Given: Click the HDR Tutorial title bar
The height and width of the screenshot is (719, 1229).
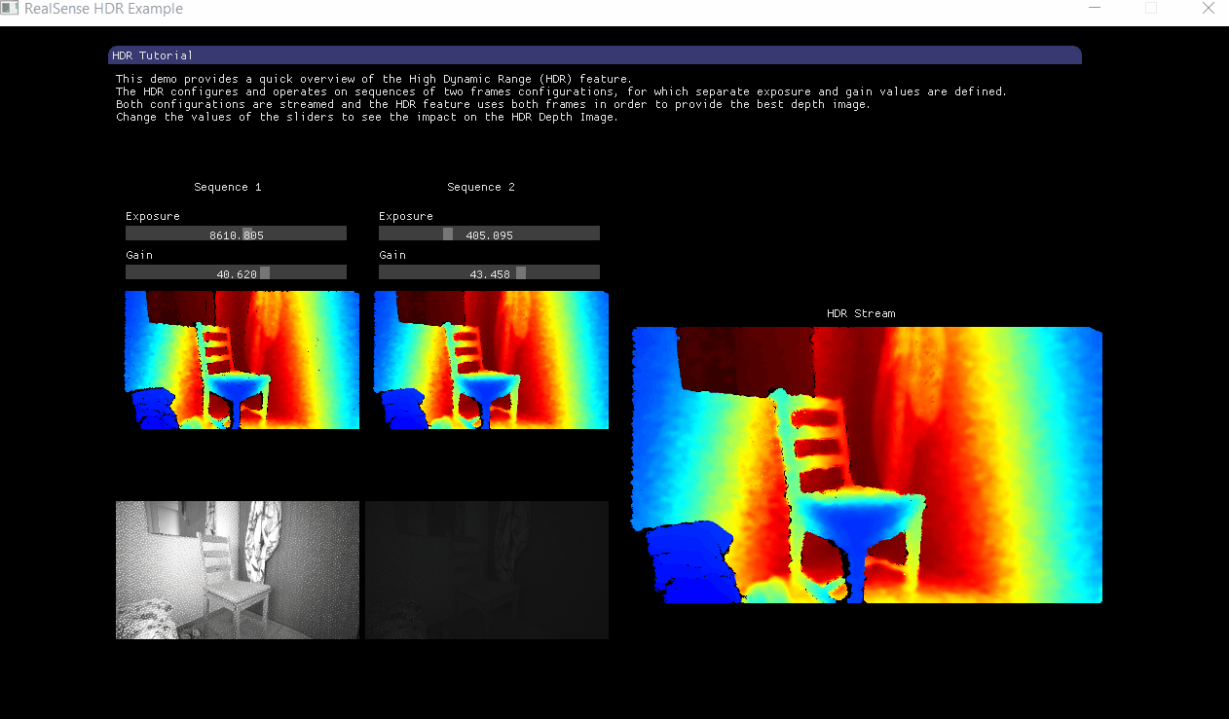Looking at the screenshot, I should [x=594, y=55].
